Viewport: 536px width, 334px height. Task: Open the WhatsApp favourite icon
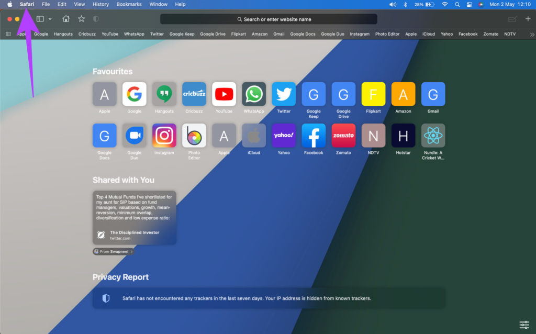(254, 94)
